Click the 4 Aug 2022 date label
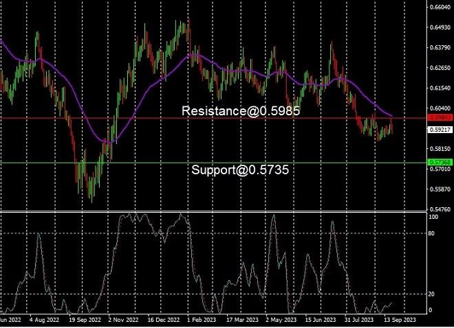454x328 pixels. pos(44,320)
